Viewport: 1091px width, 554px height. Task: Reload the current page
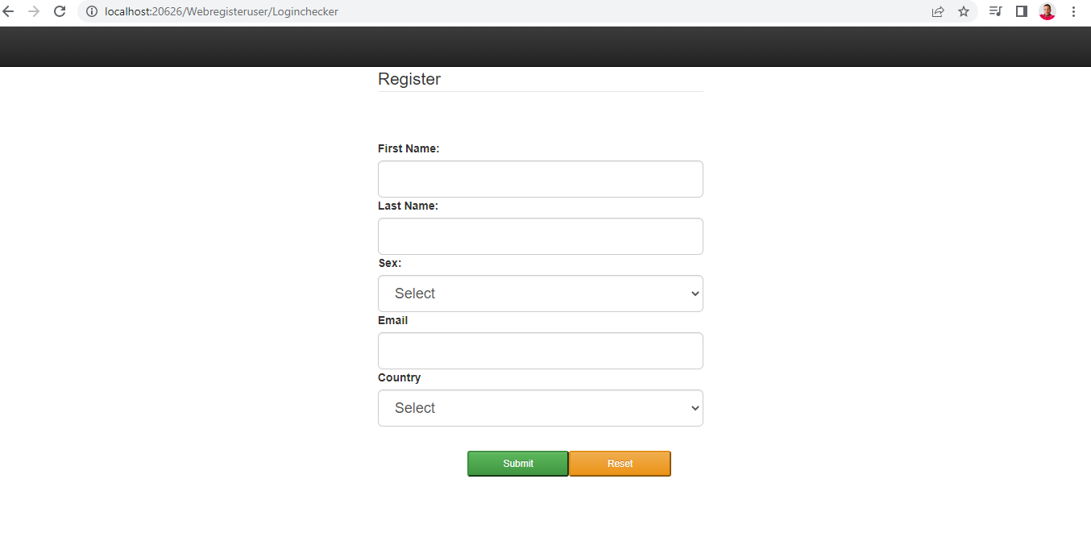(x=60, y=11)
